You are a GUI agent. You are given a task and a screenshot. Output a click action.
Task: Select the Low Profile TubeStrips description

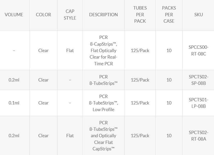(103, 103)
